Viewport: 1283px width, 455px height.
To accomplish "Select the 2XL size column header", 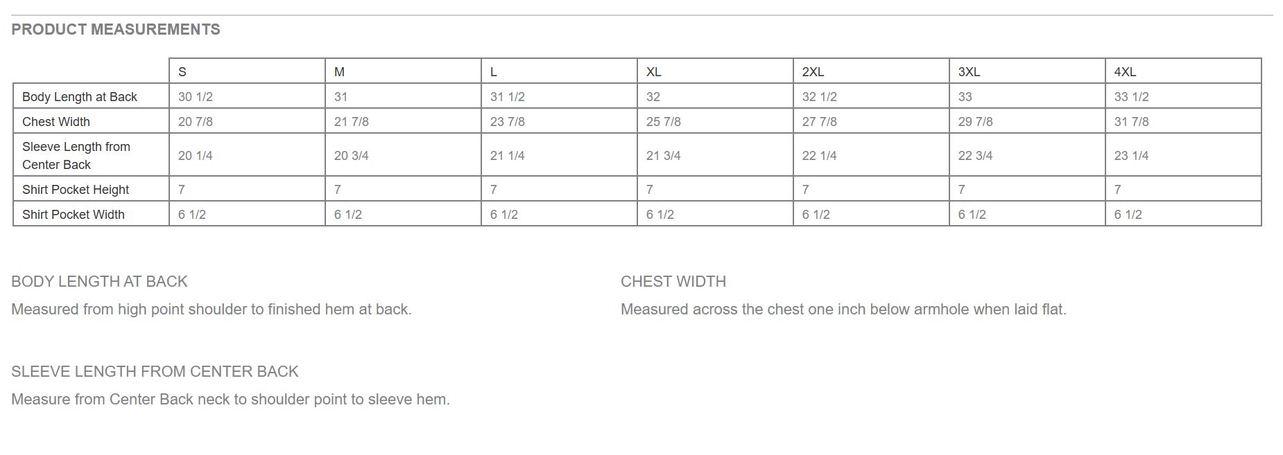I will click(x=871, y=71).
